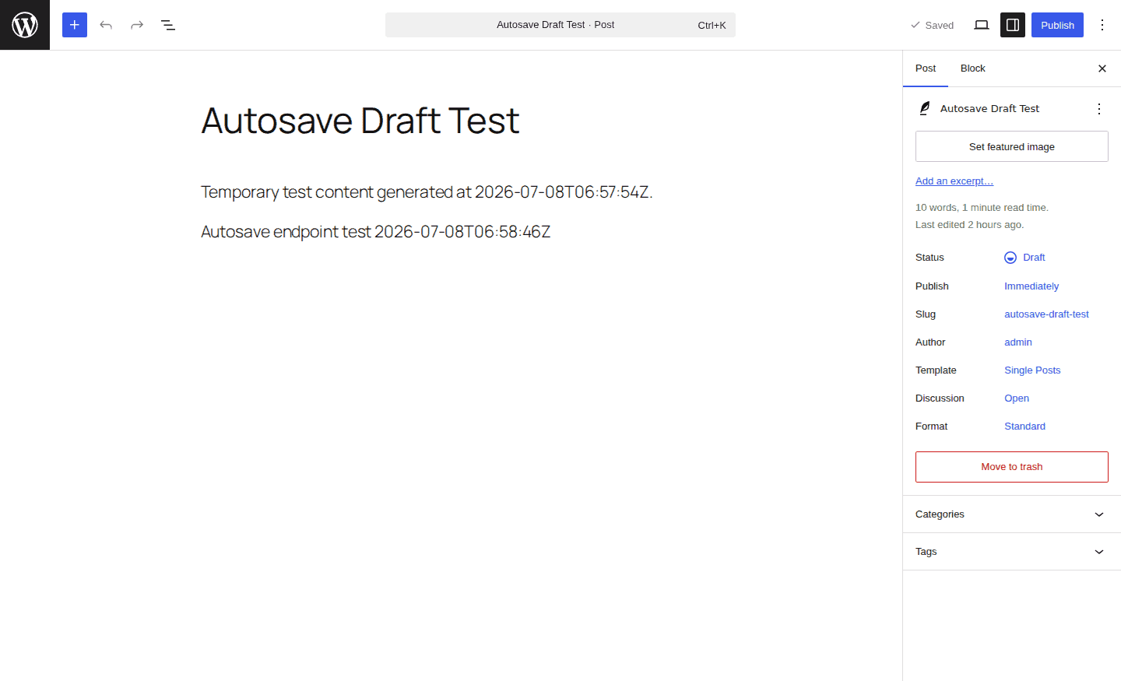Change the author admin

[x=1018, y=342]
